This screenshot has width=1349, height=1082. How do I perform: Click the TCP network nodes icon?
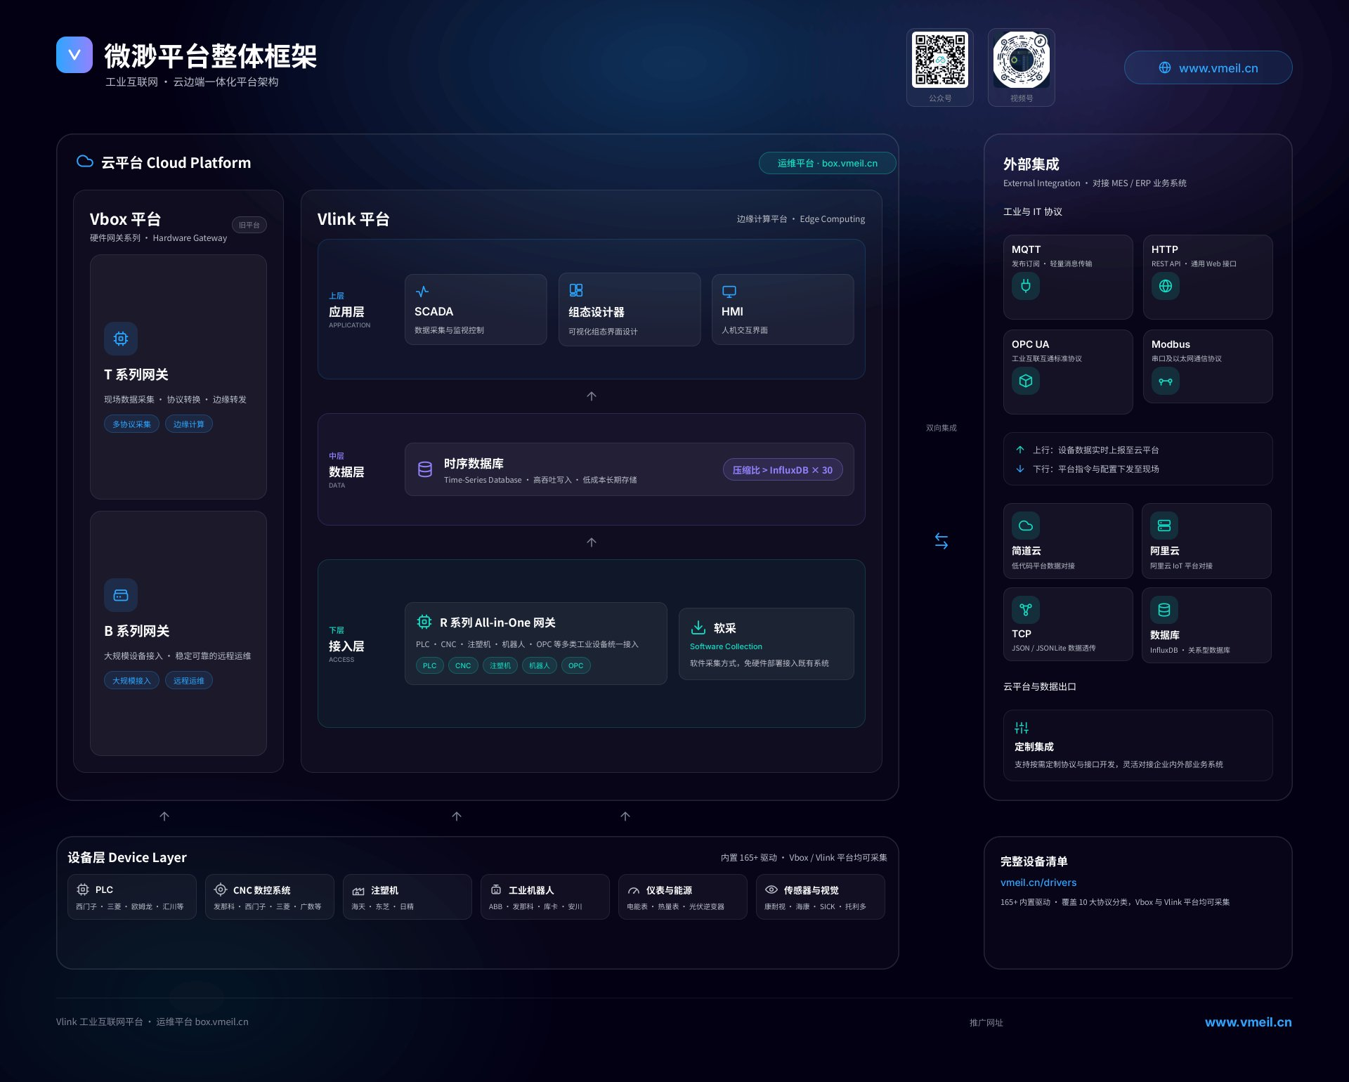point(1026,610)
